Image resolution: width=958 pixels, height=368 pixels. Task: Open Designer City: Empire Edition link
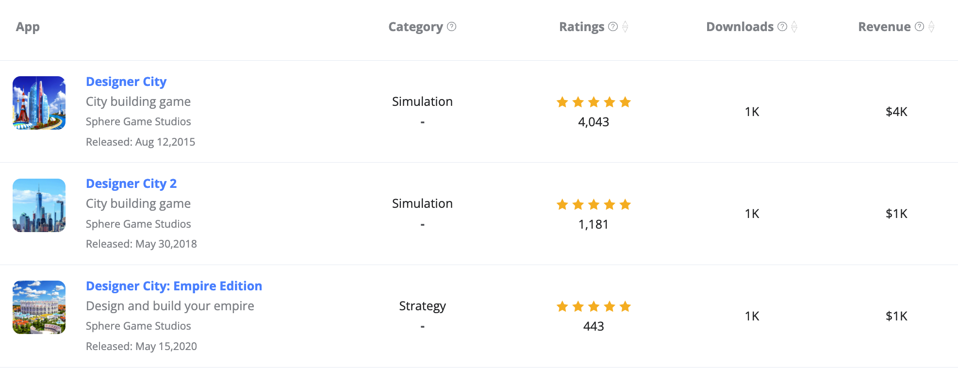click(x=174, y=286)
